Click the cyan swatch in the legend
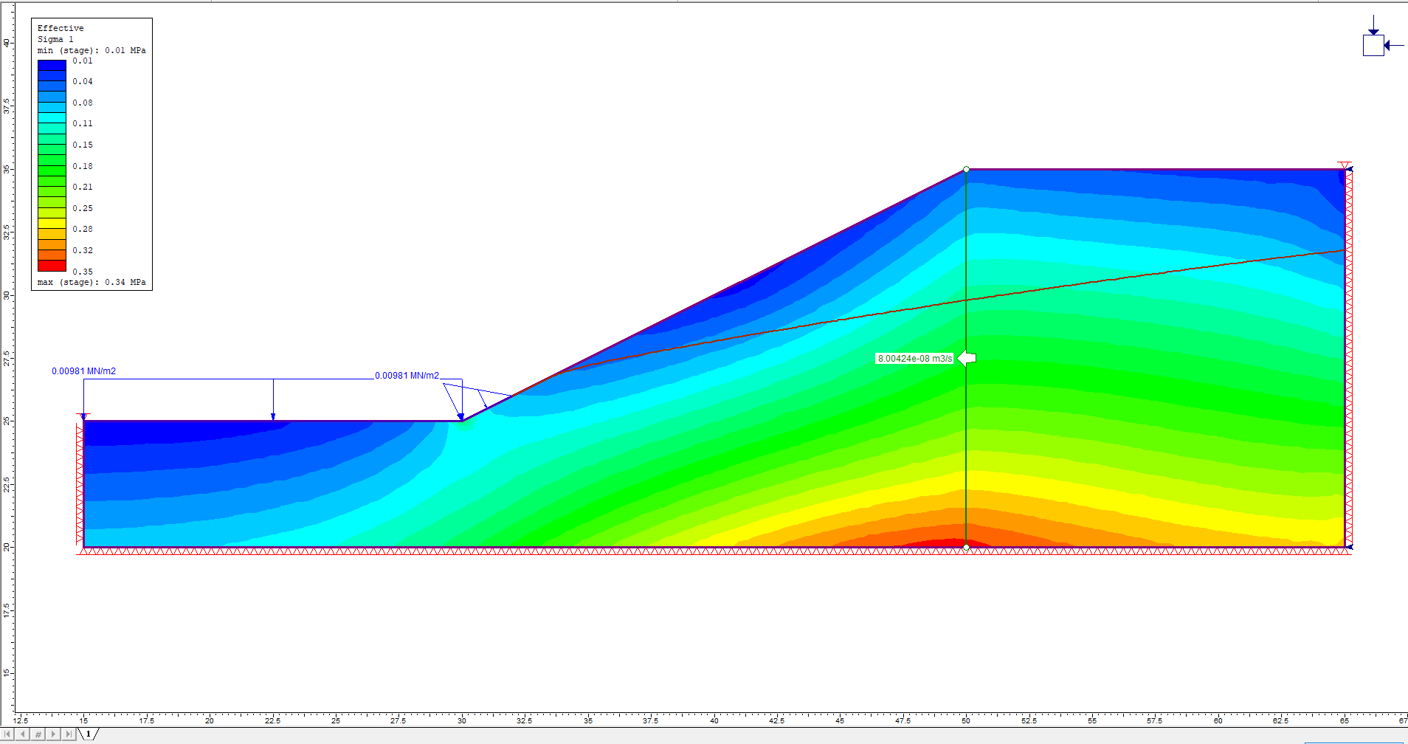This screenshot has height=744, width=1408. point(52,117)
